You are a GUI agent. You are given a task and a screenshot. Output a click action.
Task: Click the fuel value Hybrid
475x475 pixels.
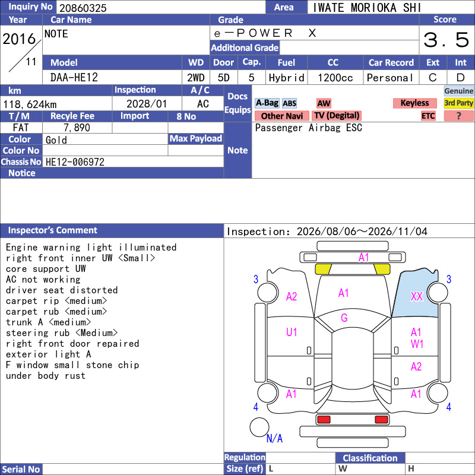tap(286, 78)
